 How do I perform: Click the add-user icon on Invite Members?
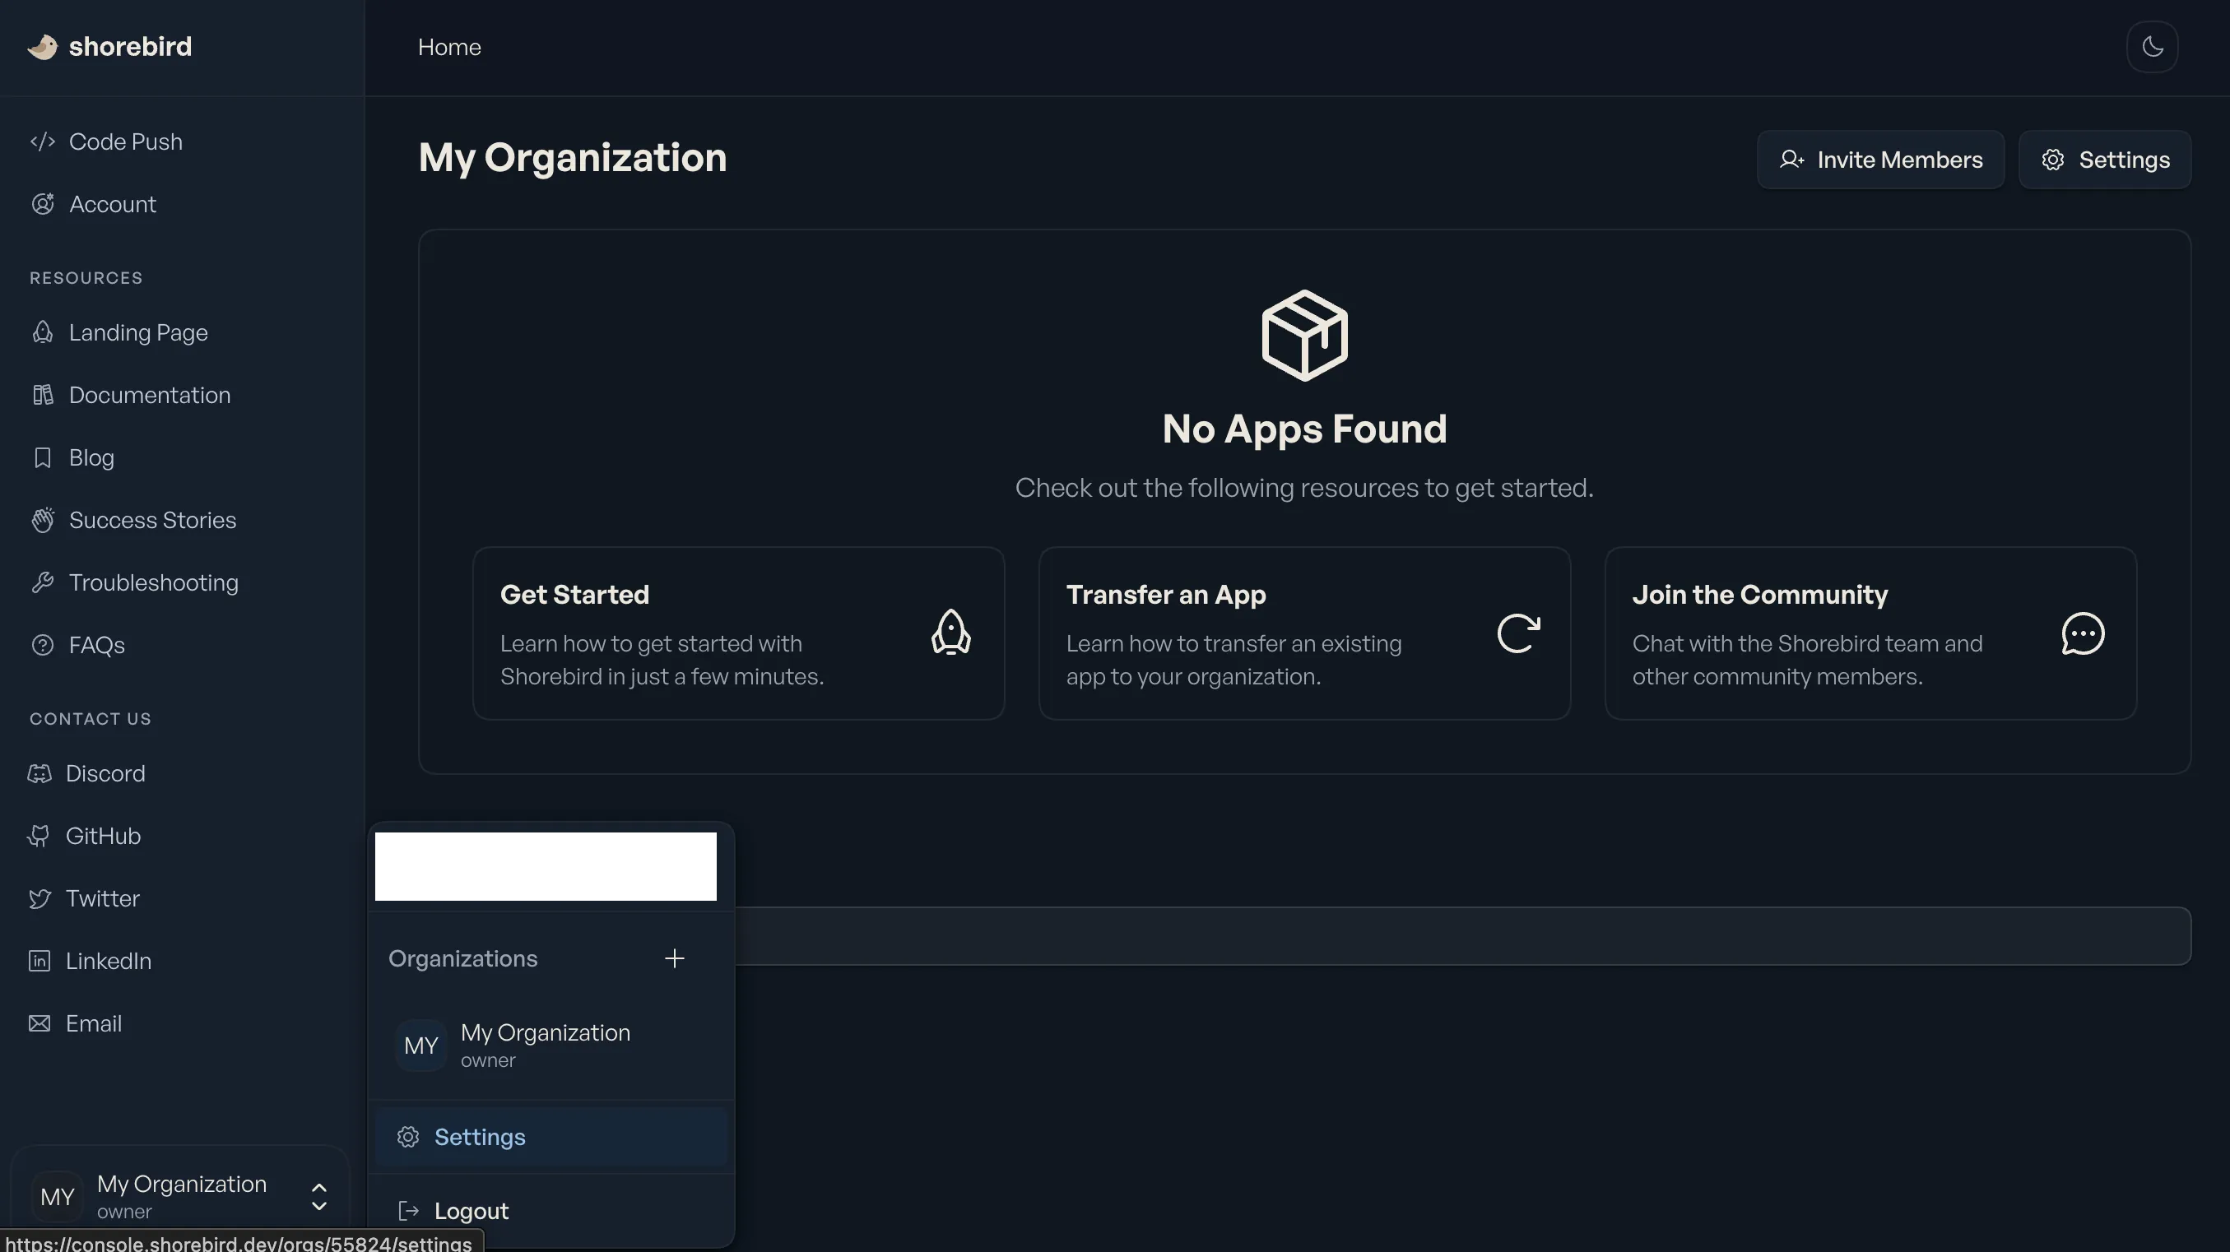[x=1791, y=160]
